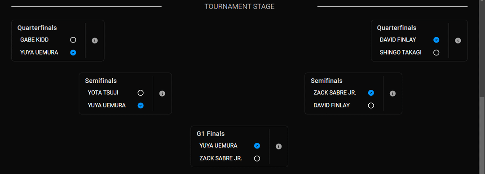485x174 pixels.
Task: Select Yuya Uemura in the semifinals
Action: coord(141,105)
